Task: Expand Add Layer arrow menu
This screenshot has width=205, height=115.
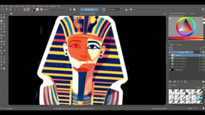Action: [172, 82]
